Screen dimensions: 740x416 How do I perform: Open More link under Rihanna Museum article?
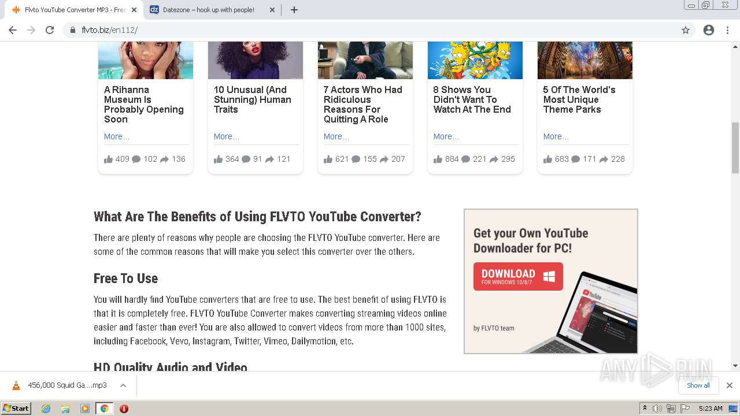click(116, 136)
